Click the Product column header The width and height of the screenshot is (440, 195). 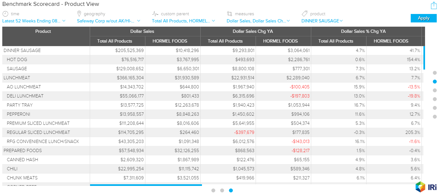point(43,32)
